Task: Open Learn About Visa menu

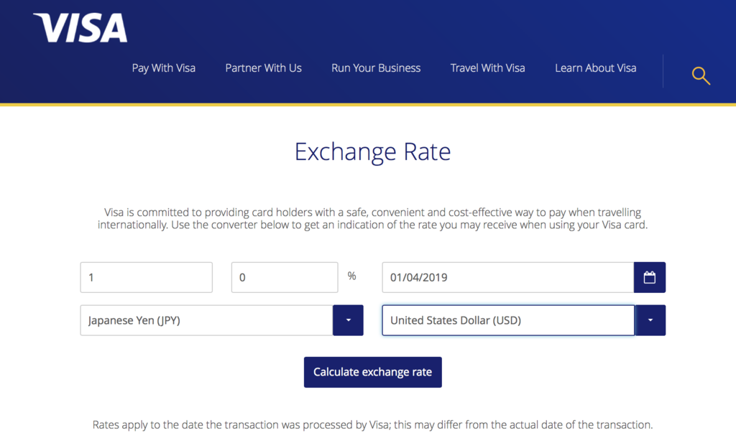Action: click(596, 68)
